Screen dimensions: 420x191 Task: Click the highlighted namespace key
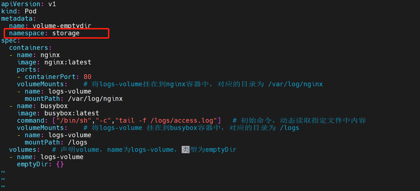coord(27,33)
